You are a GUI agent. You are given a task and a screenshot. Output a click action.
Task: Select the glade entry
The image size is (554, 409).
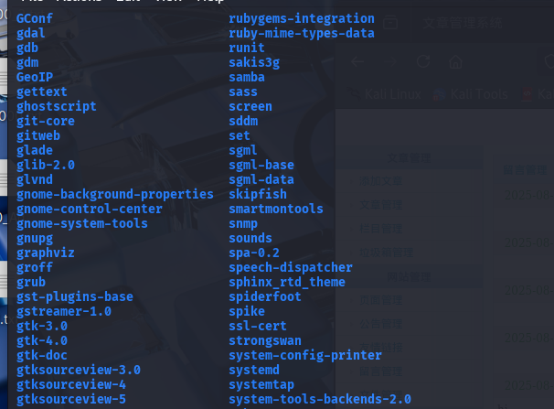[x=35, y=151]
